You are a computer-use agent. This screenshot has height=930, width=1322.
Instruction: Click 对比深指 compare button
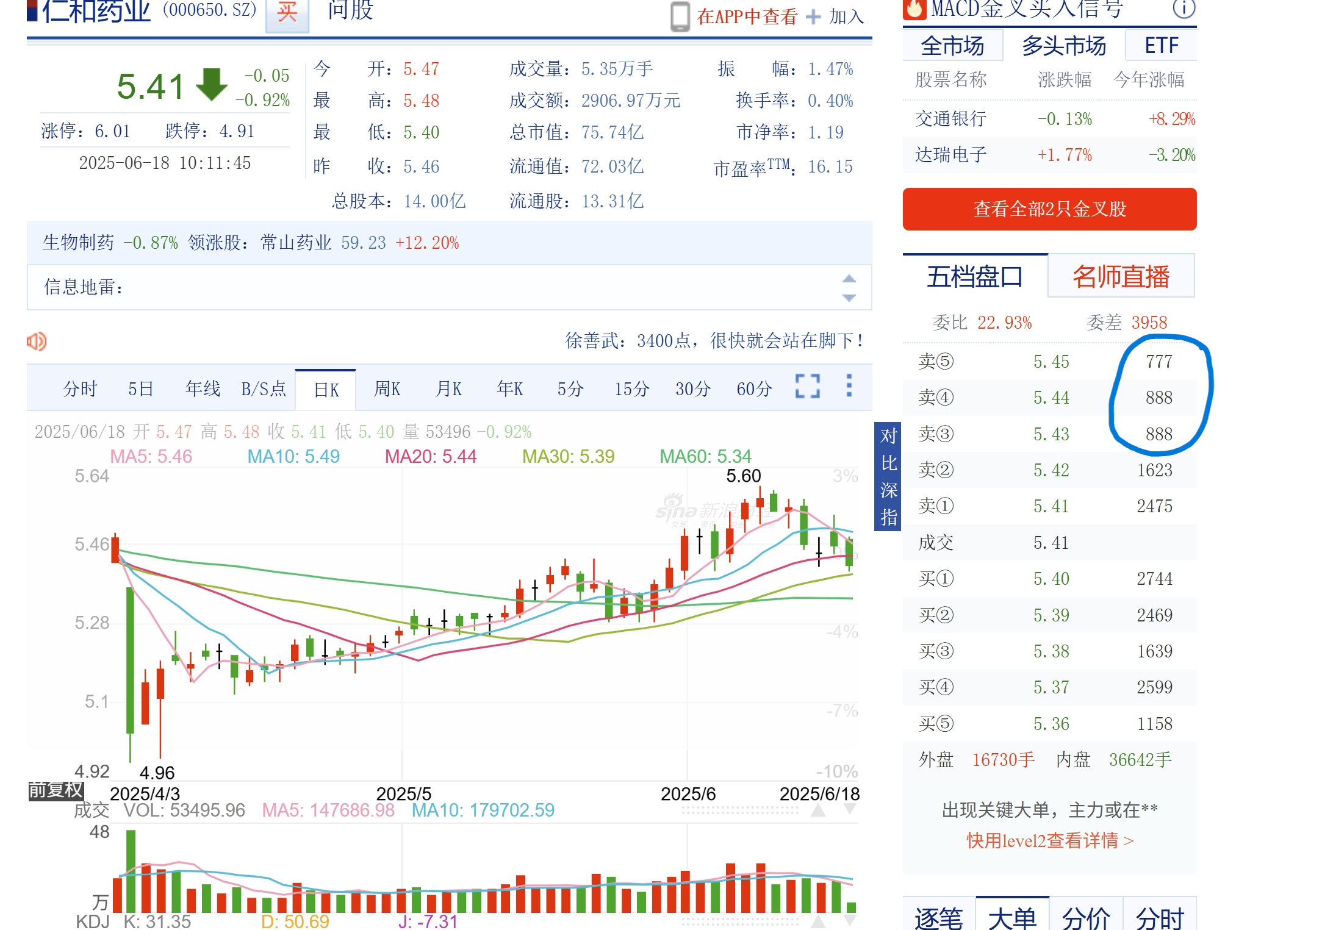point(888,476)
